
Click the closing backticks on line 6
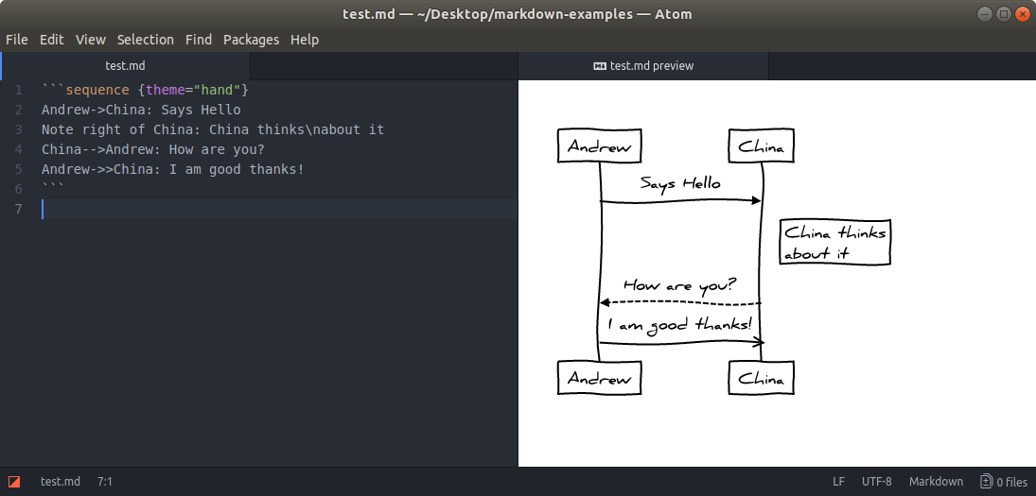[52, 188]
